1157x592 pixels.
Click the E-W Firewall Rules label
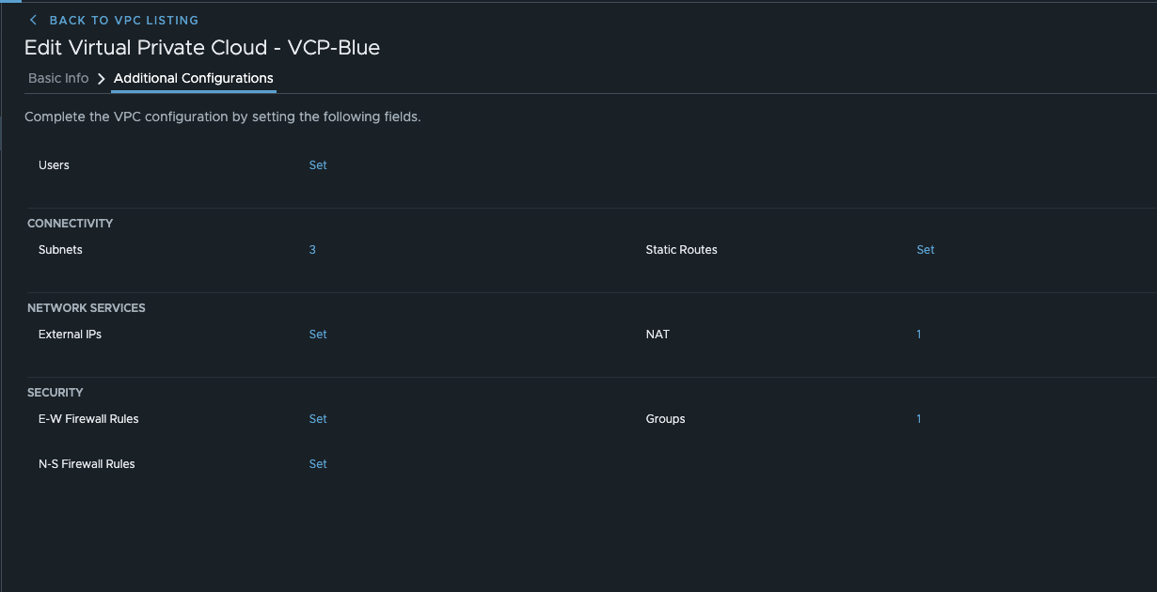(x=87, y=418)
